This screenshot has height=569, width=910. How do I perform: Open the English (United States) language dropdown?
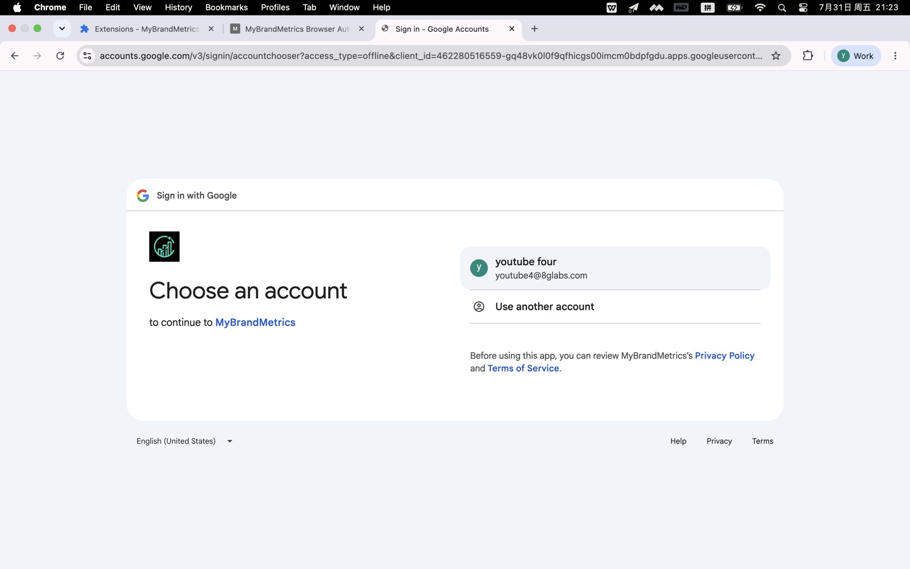184,441
